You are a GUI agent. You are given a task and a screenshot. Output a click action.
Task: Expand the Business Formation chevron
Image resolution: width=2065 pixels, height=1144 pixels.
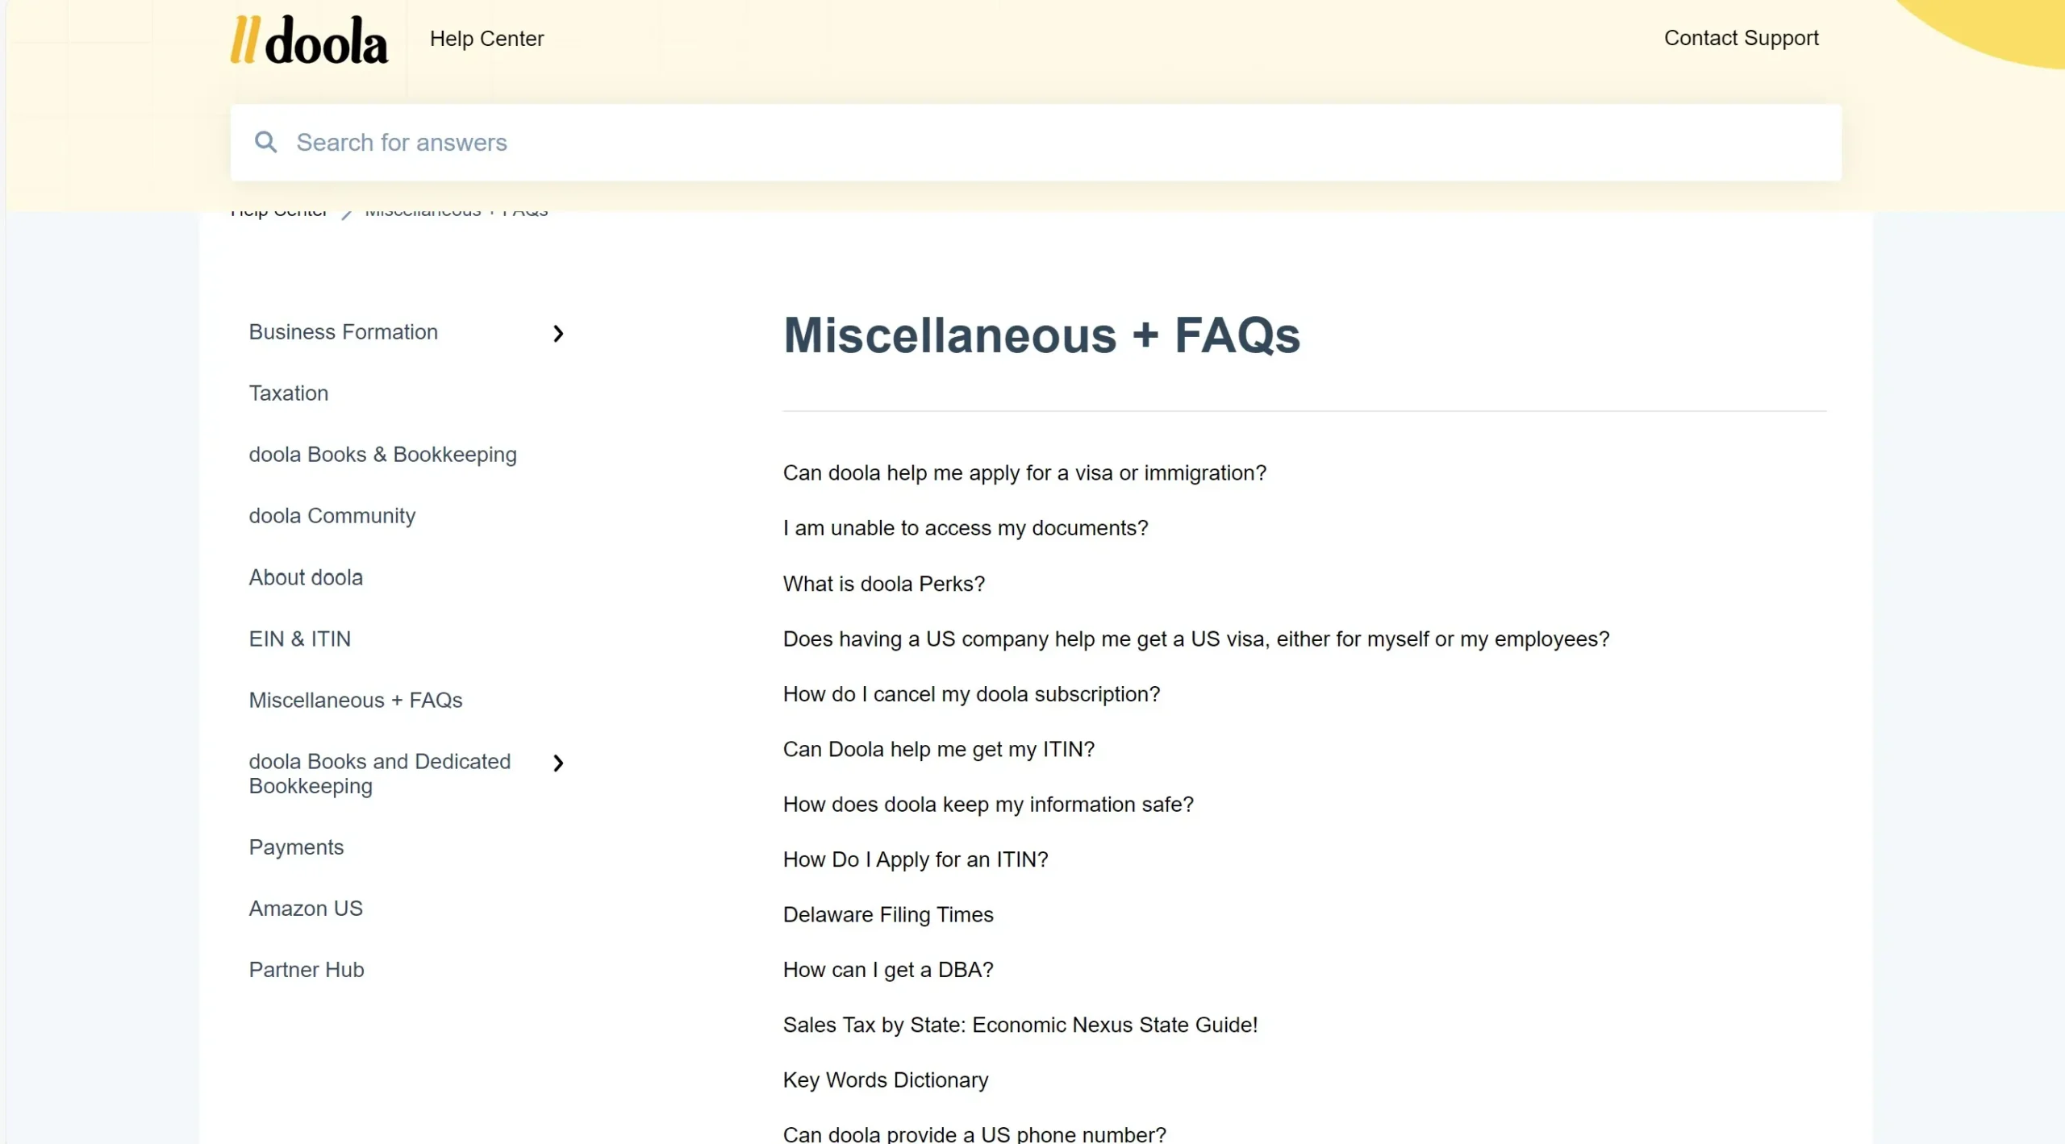click(558, 333)
